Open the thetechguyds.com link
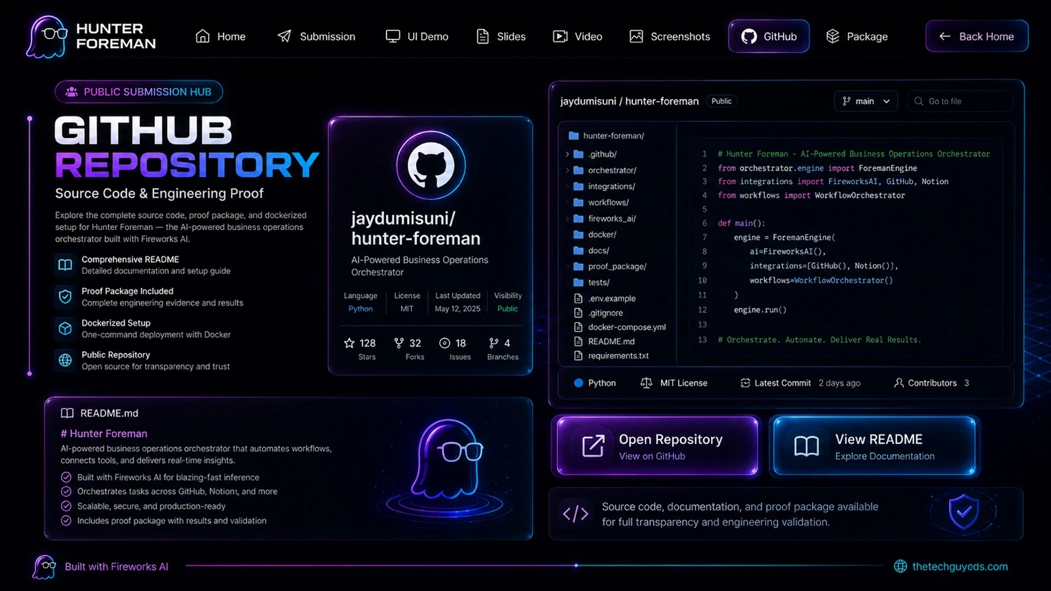The width and height of the screenshot is (1051, 591). [x=960, y=566]
